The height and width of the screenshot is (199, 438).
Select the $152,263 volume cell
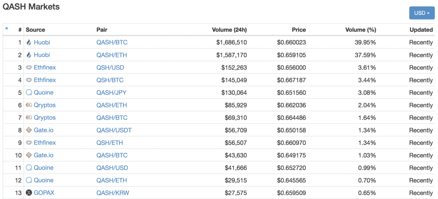click(x=234, y=68)
